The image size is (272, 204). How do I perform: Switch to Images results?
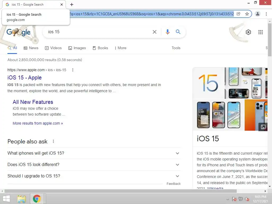point(77,48)
